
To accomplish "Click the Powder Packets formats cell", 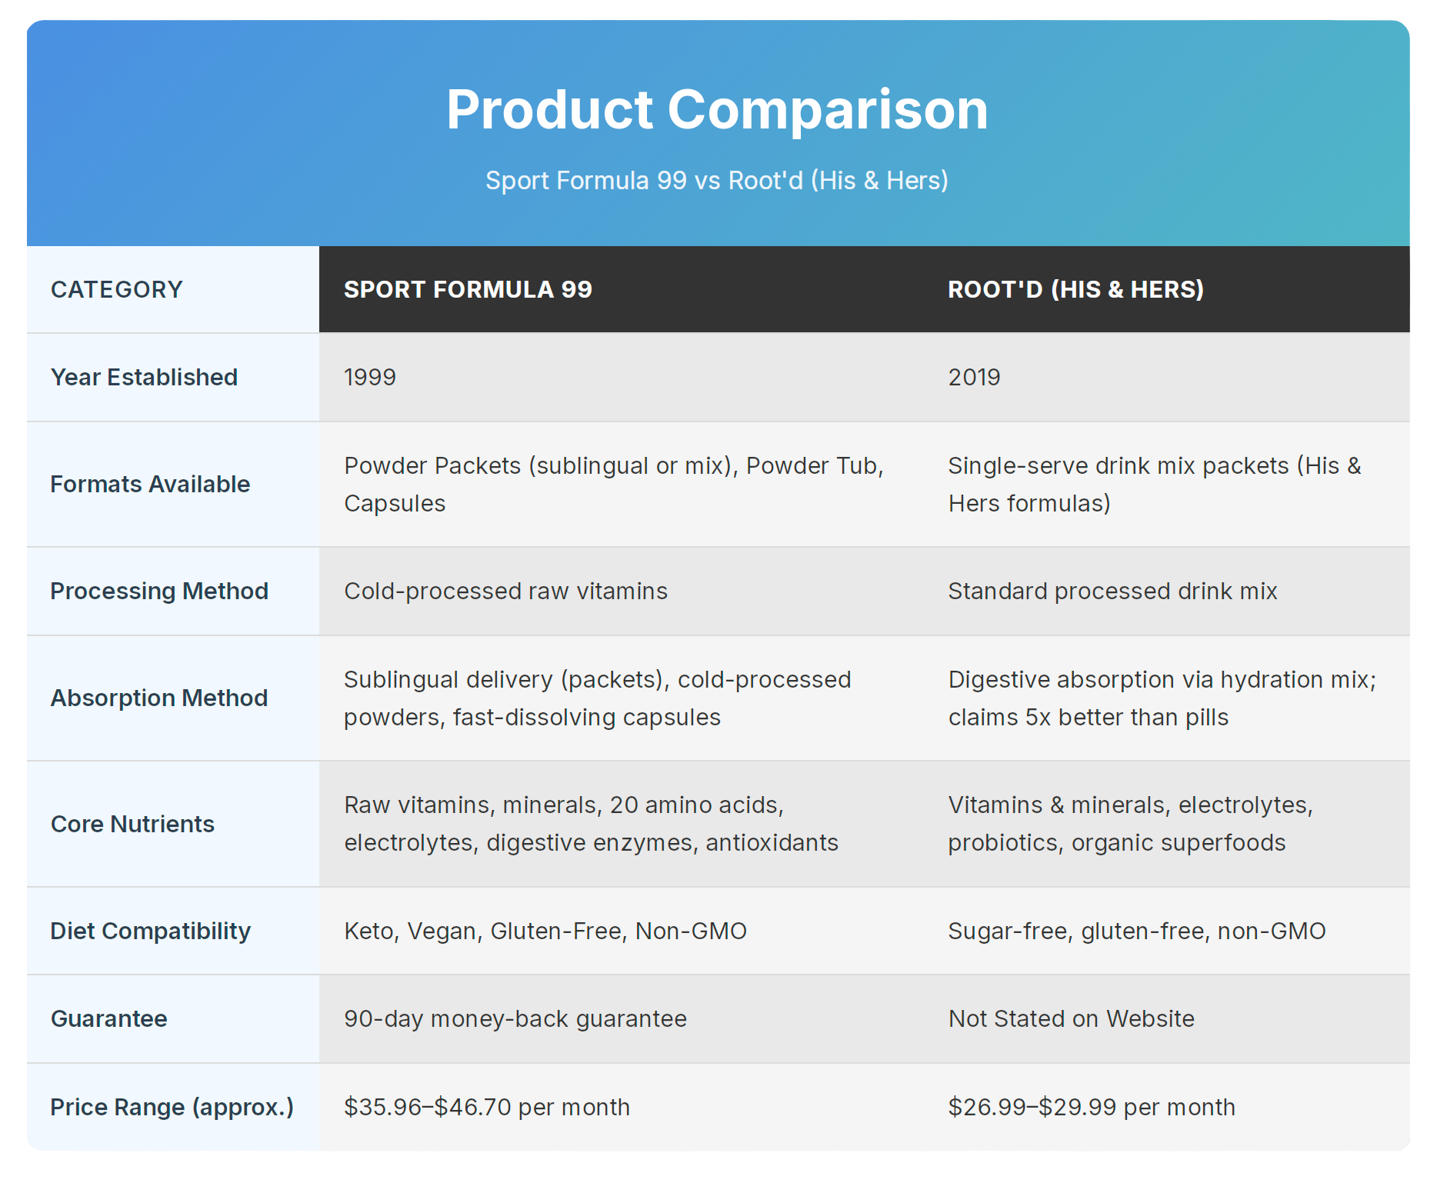I will pos(613,485).
